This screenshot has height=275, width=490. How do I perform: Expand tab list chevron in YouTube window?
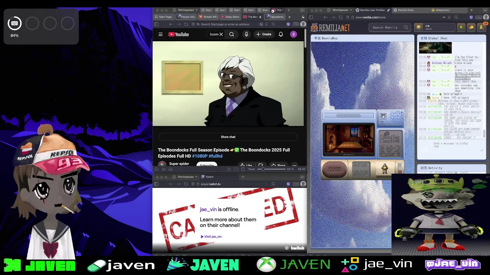(x=302, y=10)
